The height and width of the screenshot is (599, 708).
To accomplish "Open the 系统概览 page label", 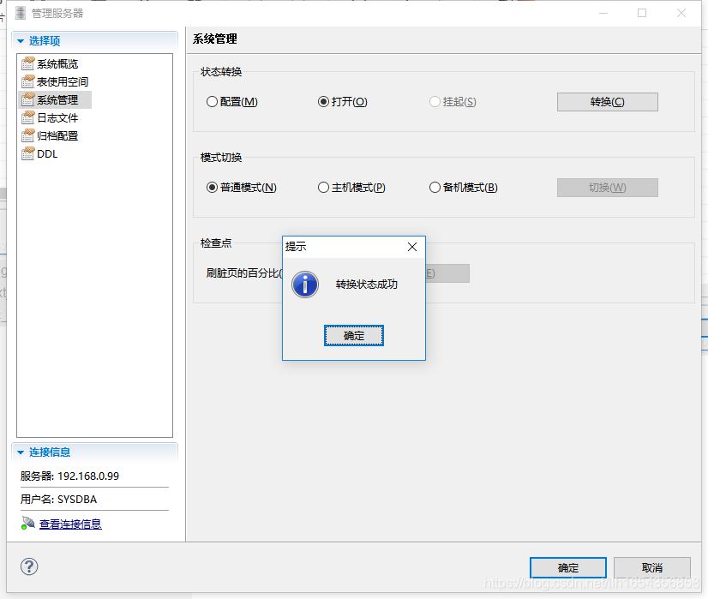I will coord(57,64).
